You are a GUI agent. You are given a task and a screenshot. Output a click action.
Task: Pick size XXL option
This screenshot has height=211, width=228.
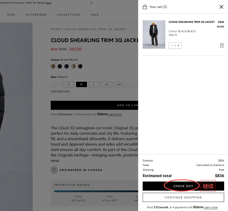119,84
